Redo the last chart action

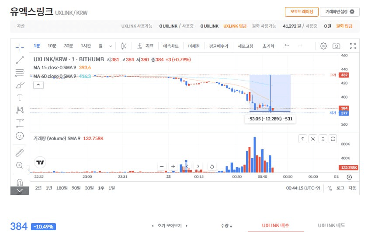click(x=300, y=46)
